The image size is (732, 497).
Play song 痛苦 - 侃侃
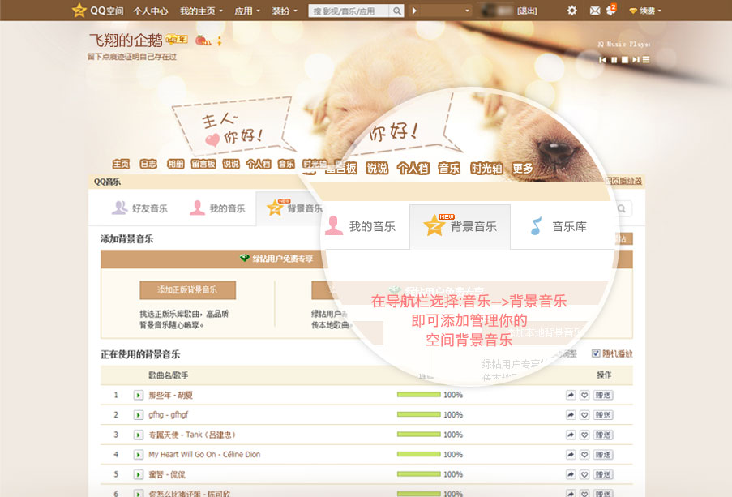138,474
